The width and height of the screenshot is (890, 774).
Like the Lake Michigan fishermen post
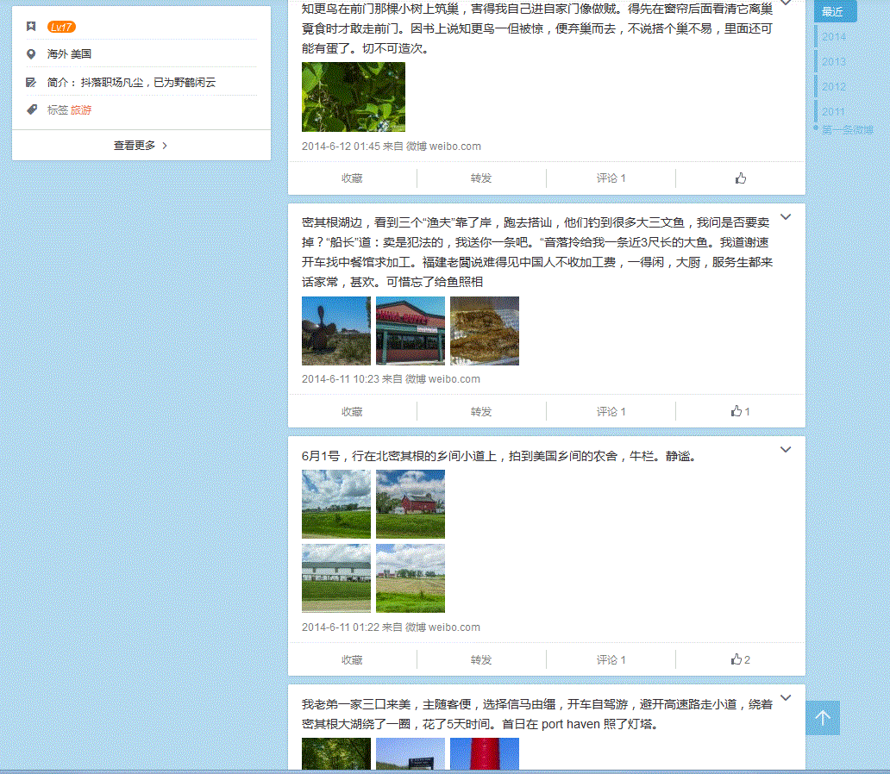coord(740,411)
